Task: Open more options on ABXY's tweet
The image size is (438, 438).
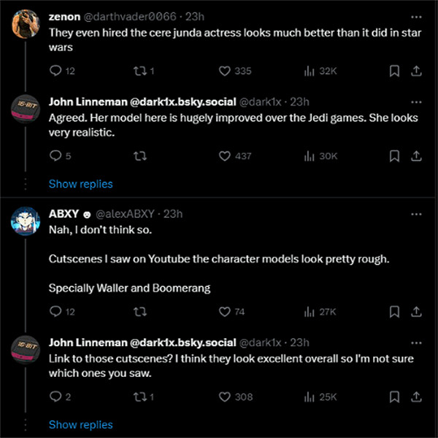Action: pyautogui.click(x=416, y=214)
